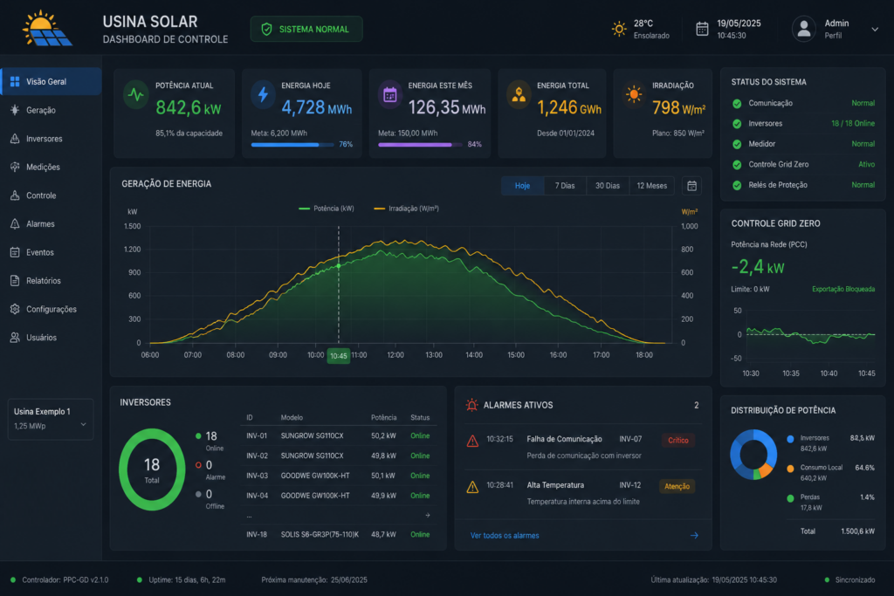Screen dimensions: 894x596
Task: Toggle the Potência (kW) legend series
Action: (x=327, y=209)
